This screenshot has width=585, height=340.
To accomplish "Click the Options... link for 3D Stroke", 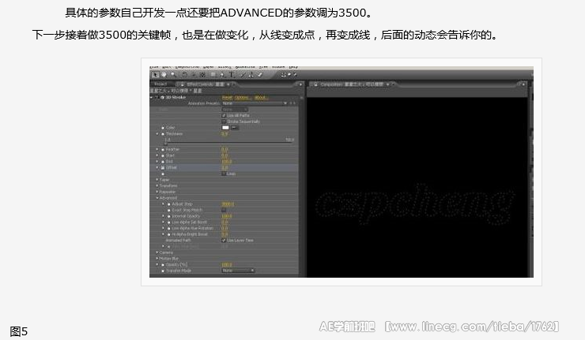I will pyautogui.click(x=243, y=97).
